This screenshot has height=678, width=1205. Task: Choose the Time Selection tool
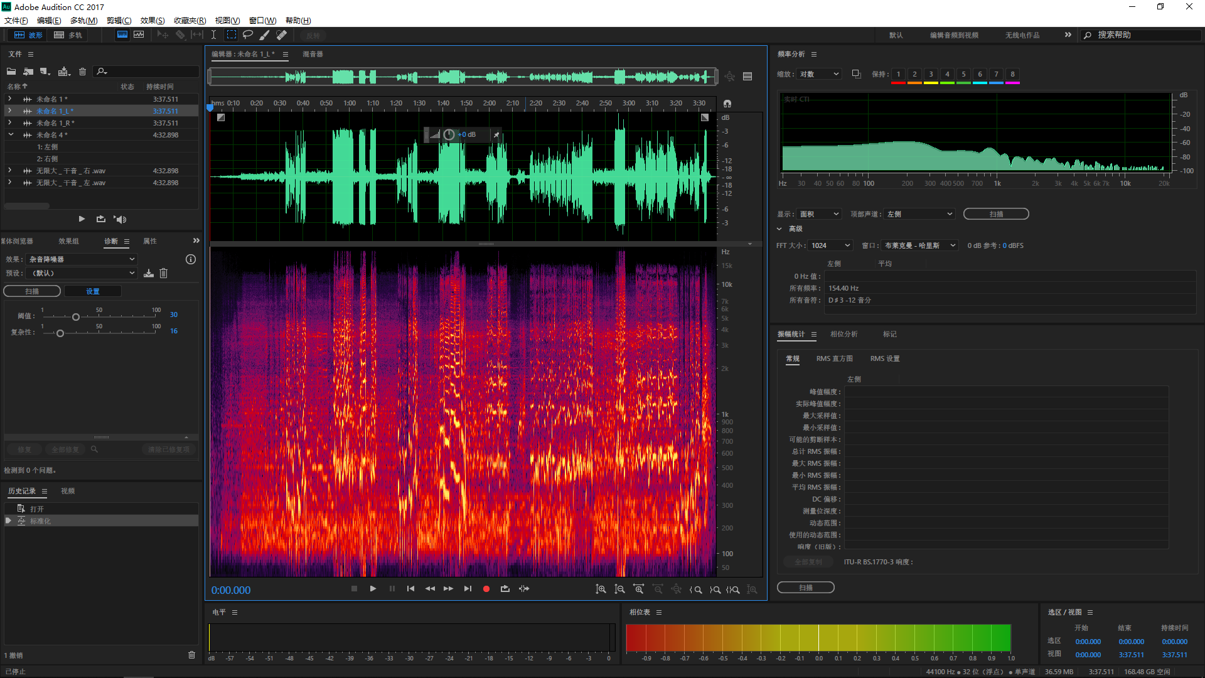coord(213,35)
